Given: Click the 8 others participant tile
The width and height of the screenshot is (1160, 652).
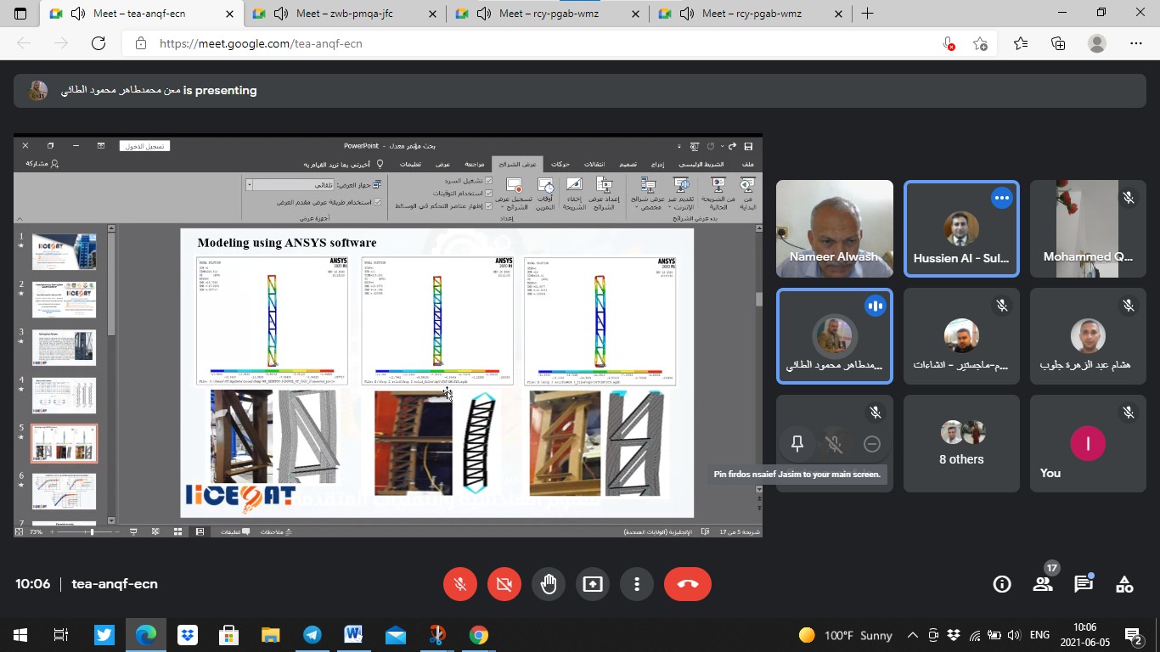Looking at the screenshot, I should click(961, 444).
